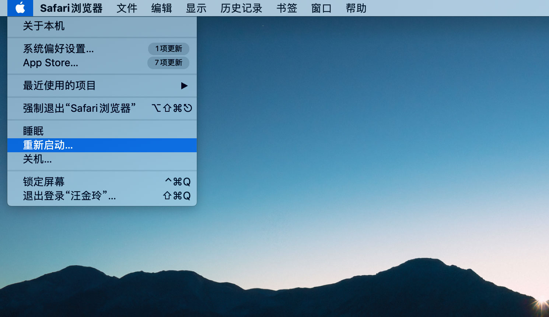Viewport: 549px width, 317px height.
Task: Log out via 退出登录 汪金玲 option
Action: pyautogui.click(x=69, y=196)
